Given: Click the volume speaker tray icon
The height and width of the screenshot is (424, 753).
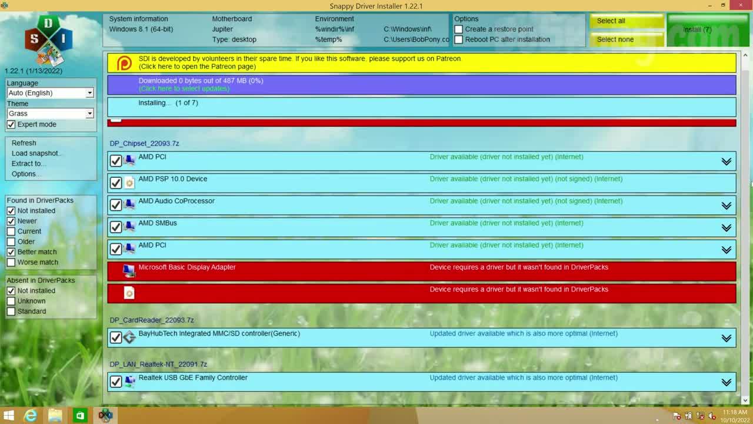Looking at the screenshot, I should point(711,416).
